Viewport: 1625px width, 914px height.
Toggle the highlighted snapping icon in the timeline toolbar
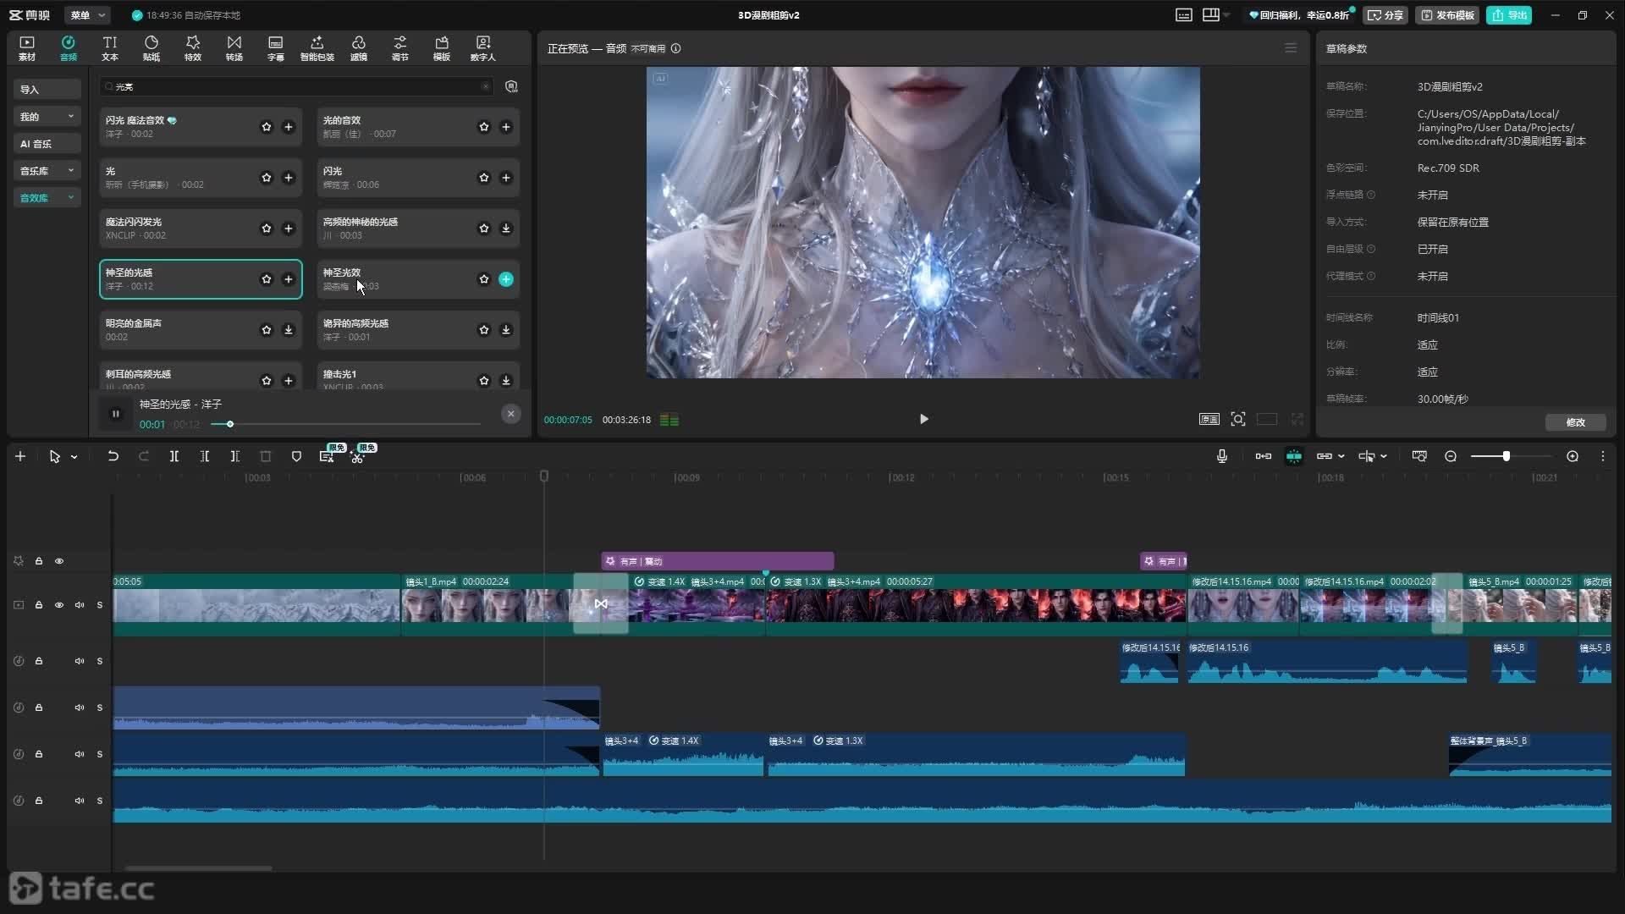click(x=1294, y=456)
